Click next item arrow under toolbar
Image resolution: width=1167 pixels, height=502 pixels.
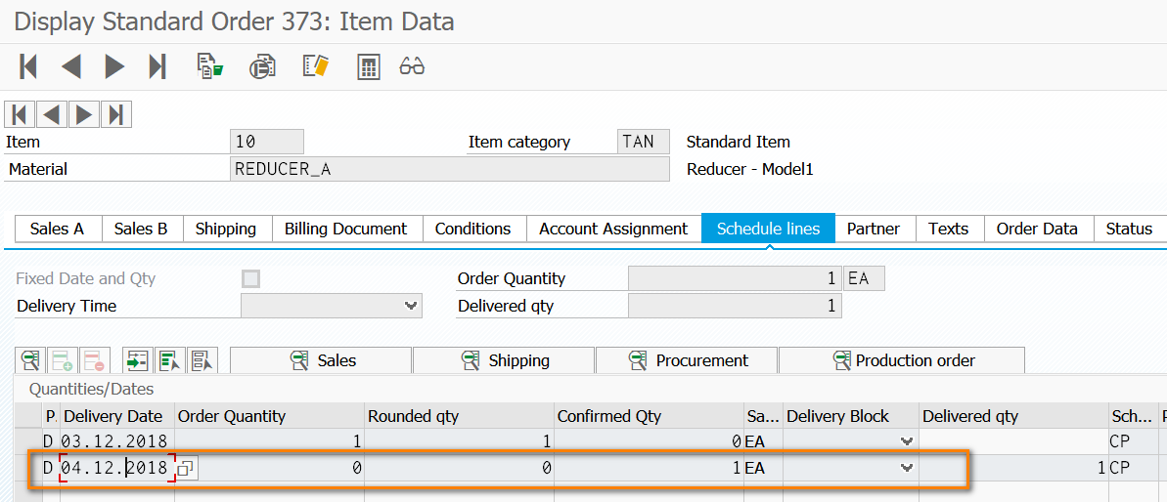coord(84,114)
